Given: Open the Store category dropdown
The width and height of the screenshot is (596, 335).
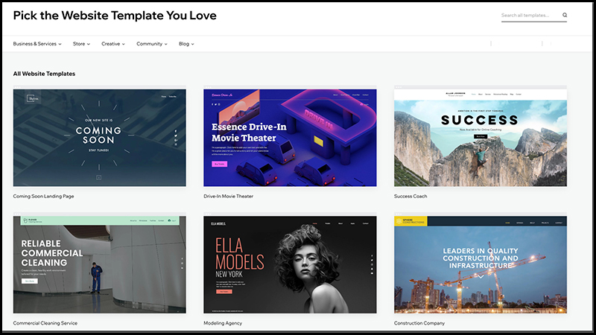Looking at the screenshot, I should click(81, 44).
